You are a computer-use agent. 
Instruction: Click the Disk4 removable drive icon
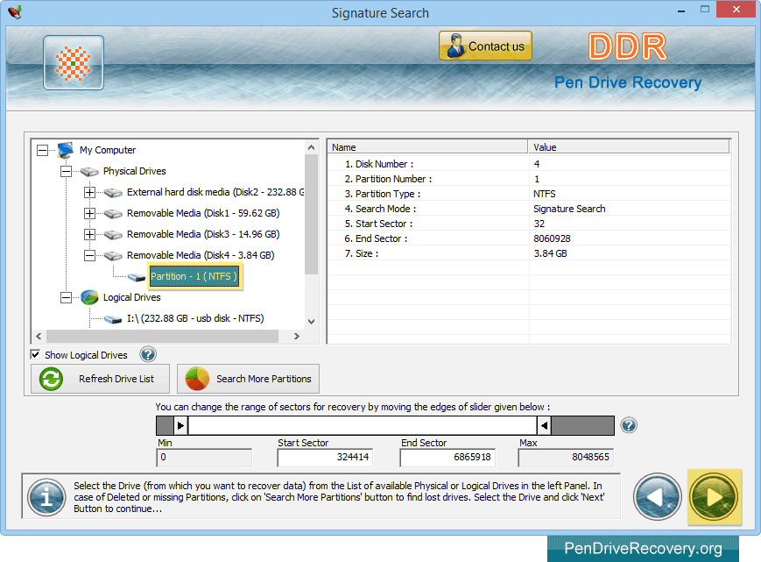113,256
